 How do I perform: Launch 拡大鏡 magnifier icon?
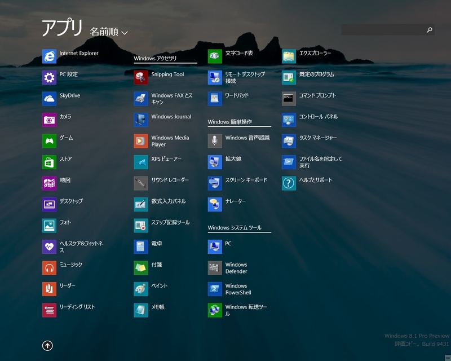click(x=215, y=162)
